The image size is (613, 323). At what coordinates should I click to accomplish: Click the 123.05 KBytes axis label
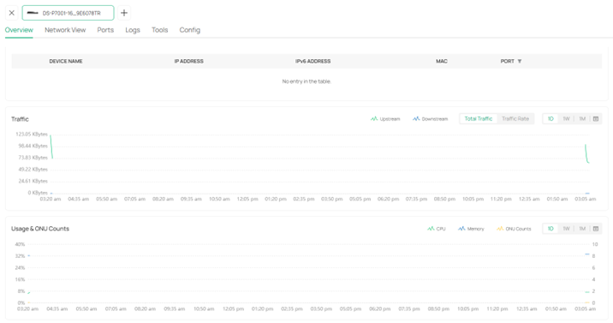pos(32,135)
